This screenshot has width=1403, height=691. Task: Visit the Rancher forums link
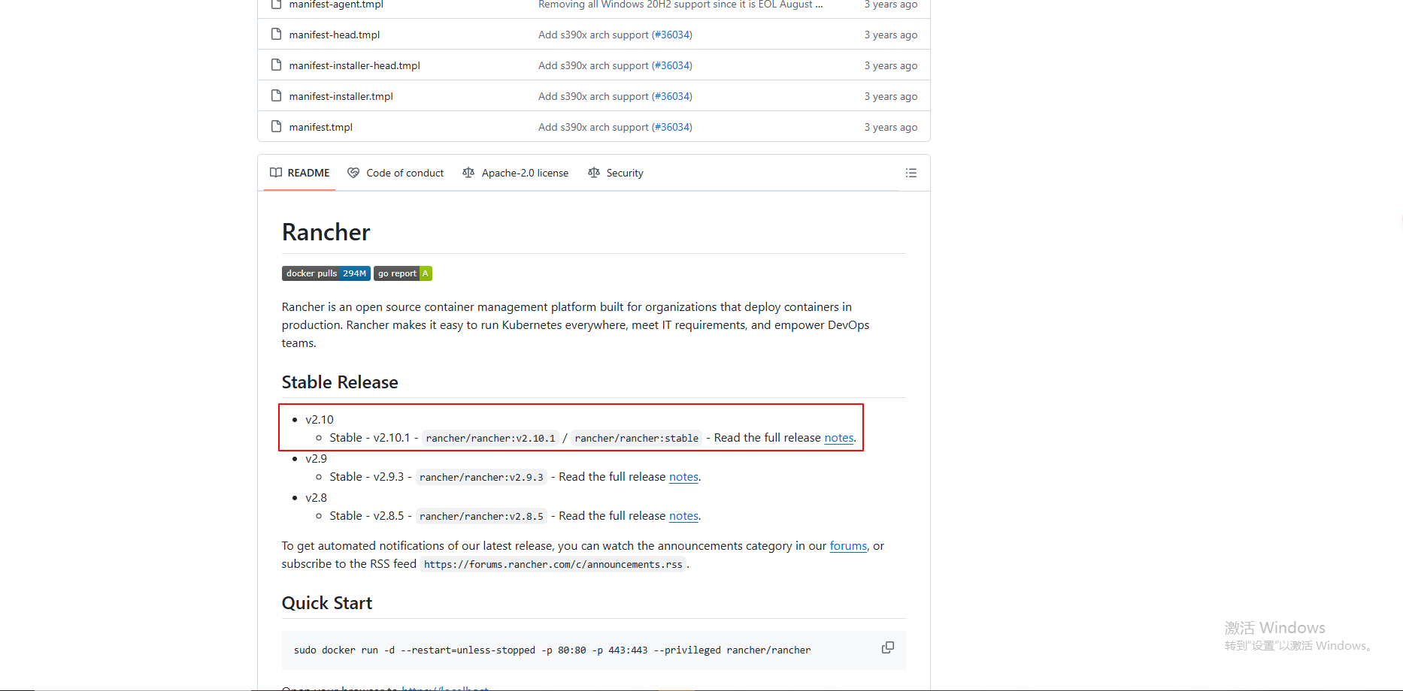pyautogui.click(x=848, y=546)
